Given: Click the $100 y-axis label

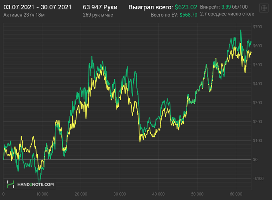Looking at the screenshot, I should (x=257, y=141).
